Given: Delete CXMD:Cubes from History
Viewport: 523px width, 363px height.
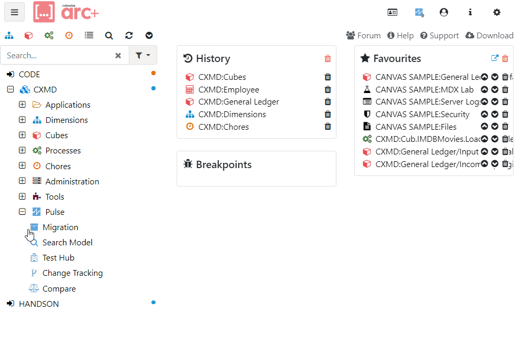Looking at the screenshot, I should coord(327,77).
